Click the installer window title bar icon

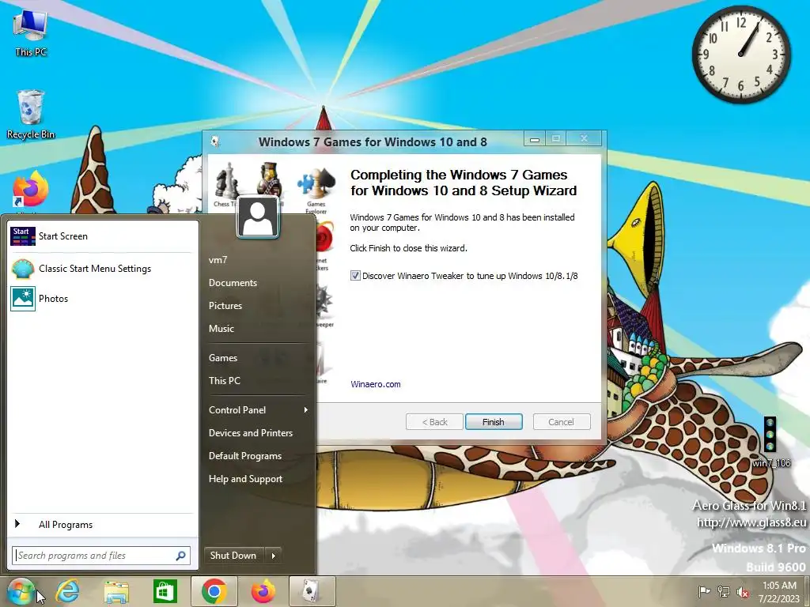[x=215, y=141]
